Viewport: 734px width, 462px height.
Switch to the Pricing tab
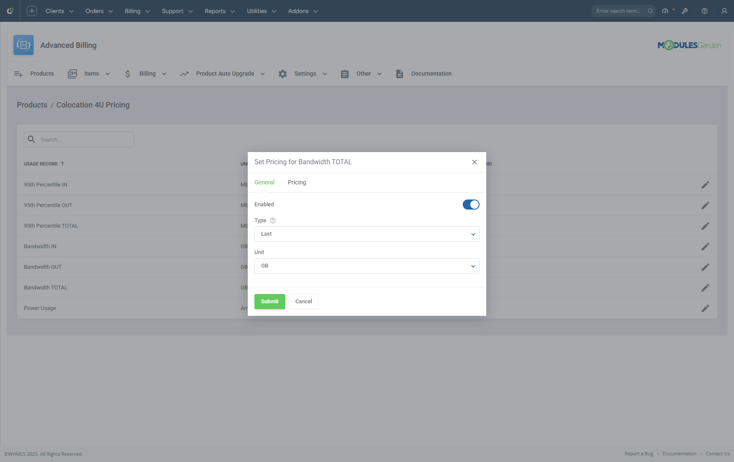[x=297, y=182]
